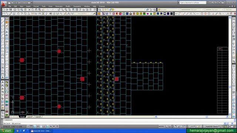Screen dimensions: 237x133
Task: Switch to the Layout1 tab
Action: coord(30,117)
